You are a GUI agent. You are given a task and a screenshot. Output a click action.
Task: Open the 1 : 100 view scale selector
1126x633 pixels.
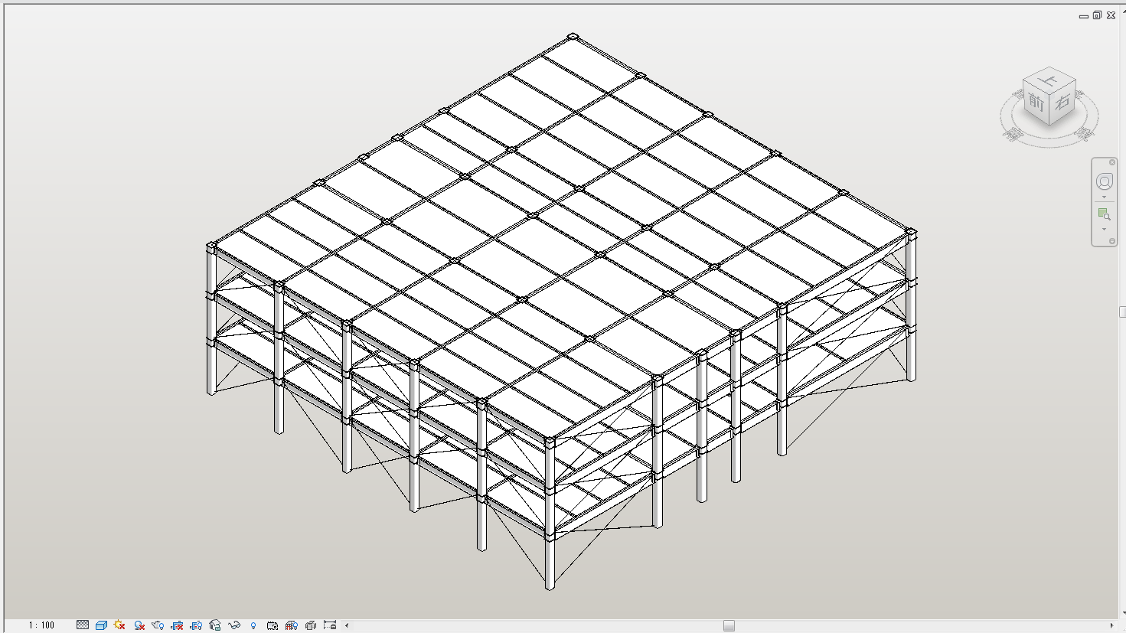(x=42, y=625)
